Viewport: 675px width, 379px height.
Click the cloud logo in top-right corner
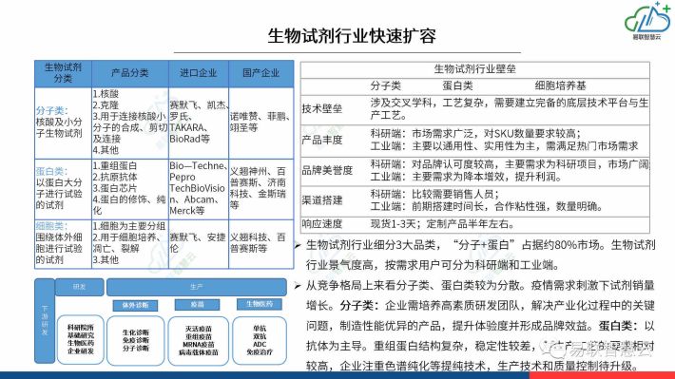(x=647, y=21)
